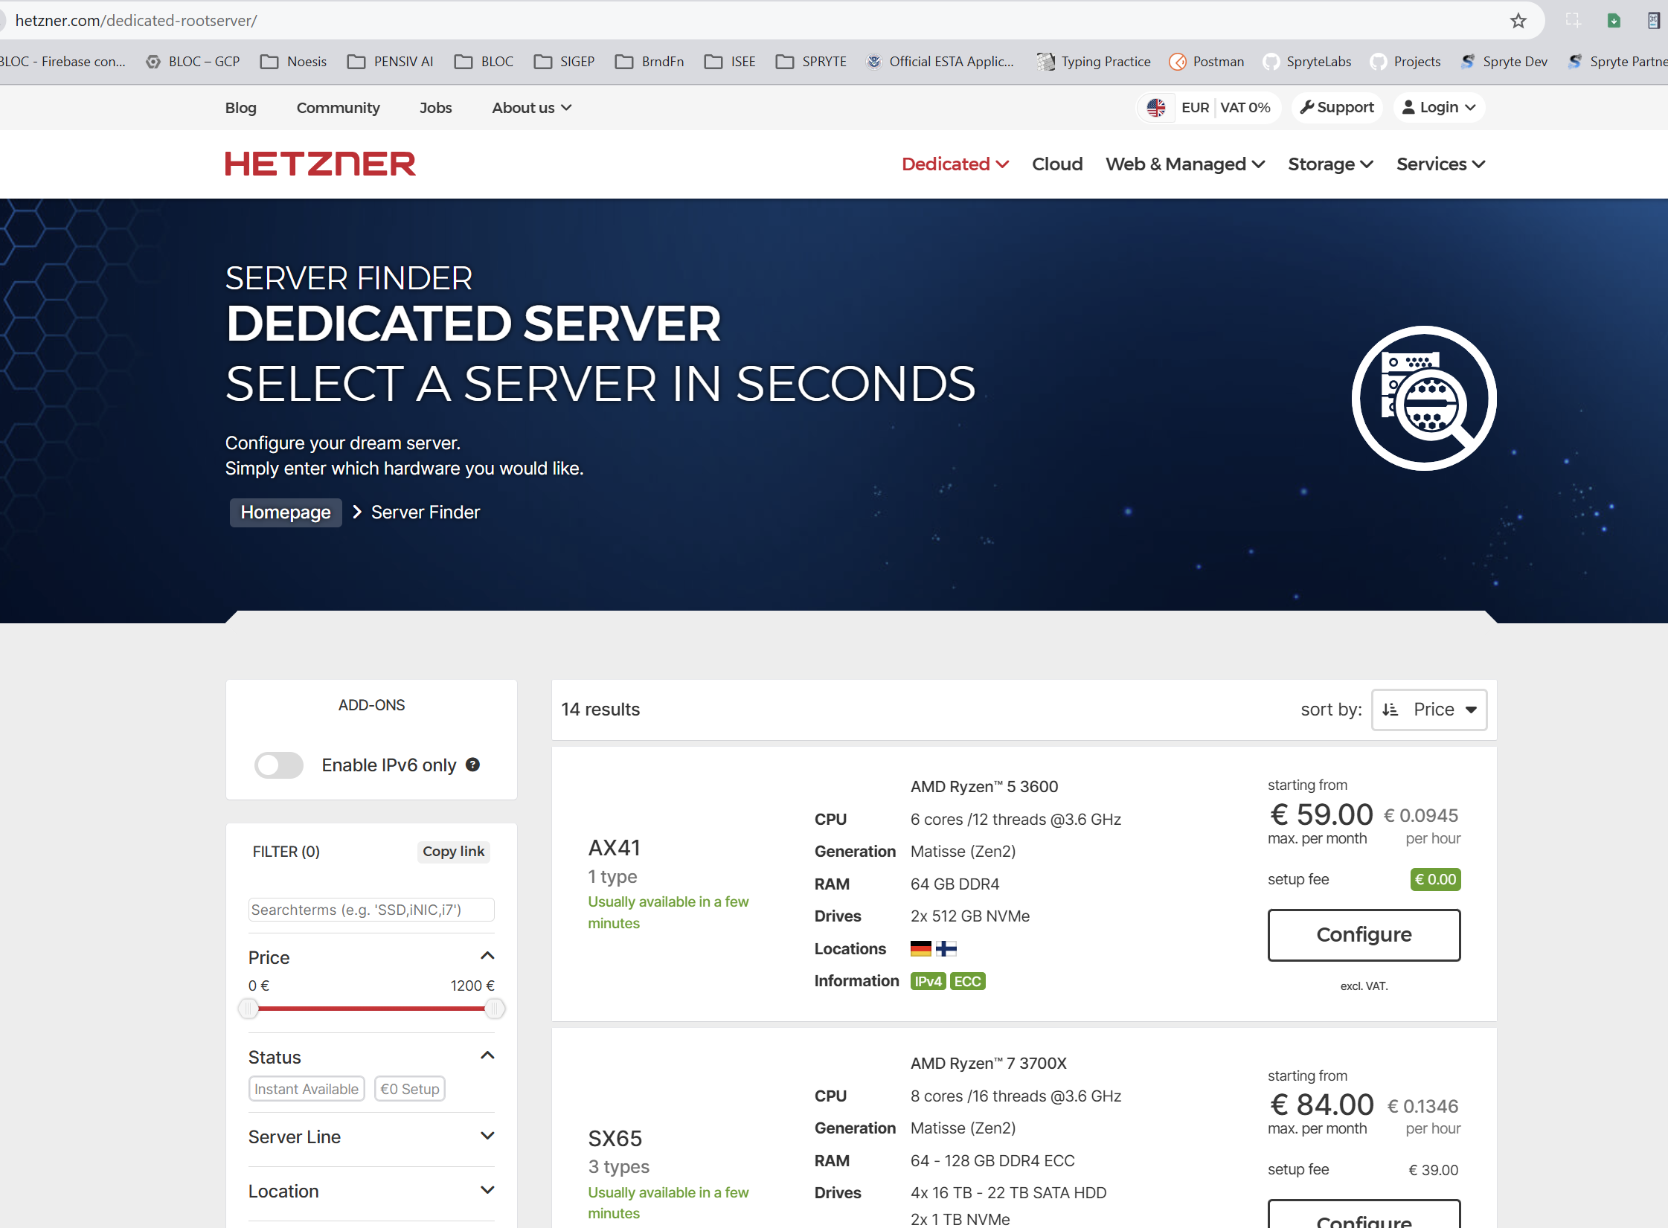Open the Cloud menu item
This screenshot has height=1228, width=1668.
(x=1057, y=164)
